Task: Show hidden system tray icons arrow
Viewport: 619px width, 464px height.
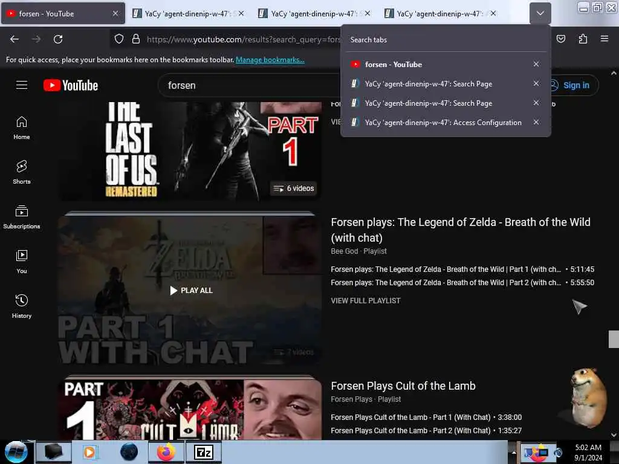Action: click(x=514, y=452)
